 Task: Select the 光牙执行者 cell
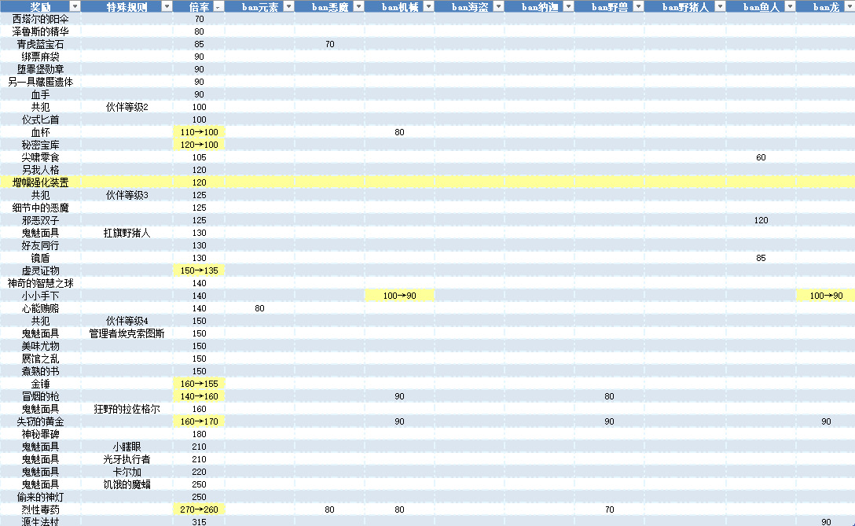coord(127,458)
